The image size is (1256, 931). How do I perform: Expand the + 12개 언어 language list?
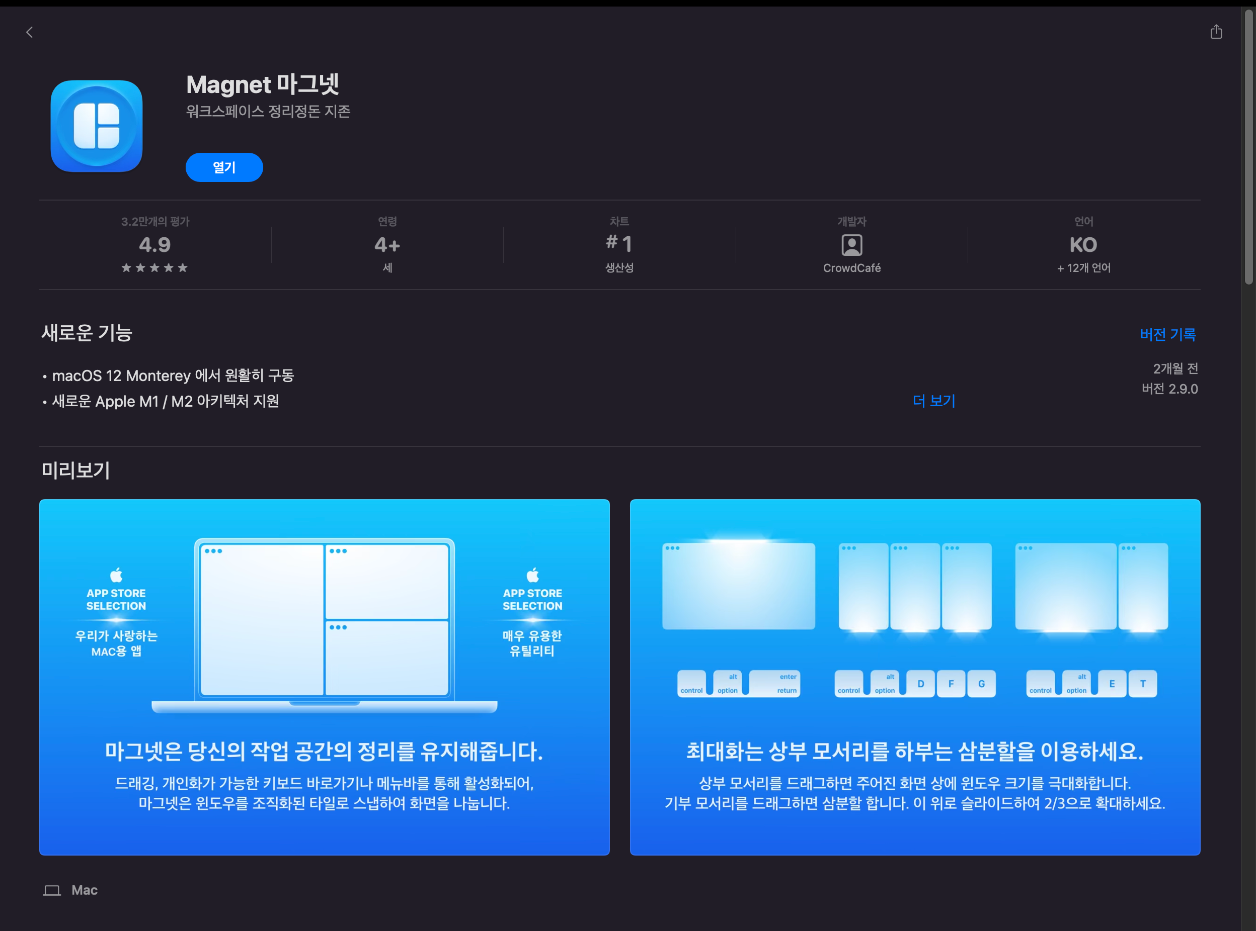click(1083, 268)
